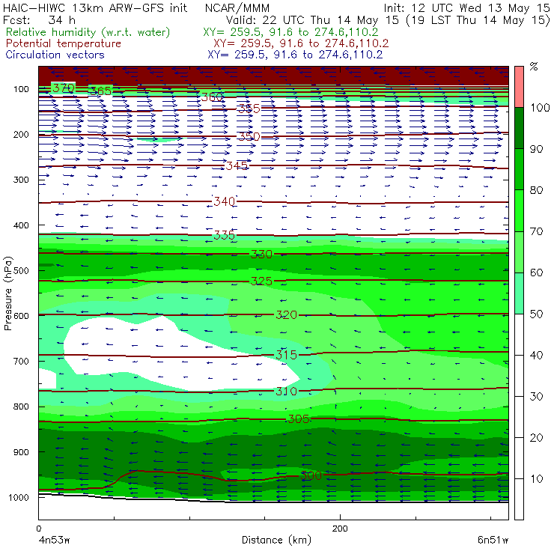Click the 80-90% green colorbar segment
The width and height of the screenshot is (554, 554).
pyautogui.click(x=519, y=169)
